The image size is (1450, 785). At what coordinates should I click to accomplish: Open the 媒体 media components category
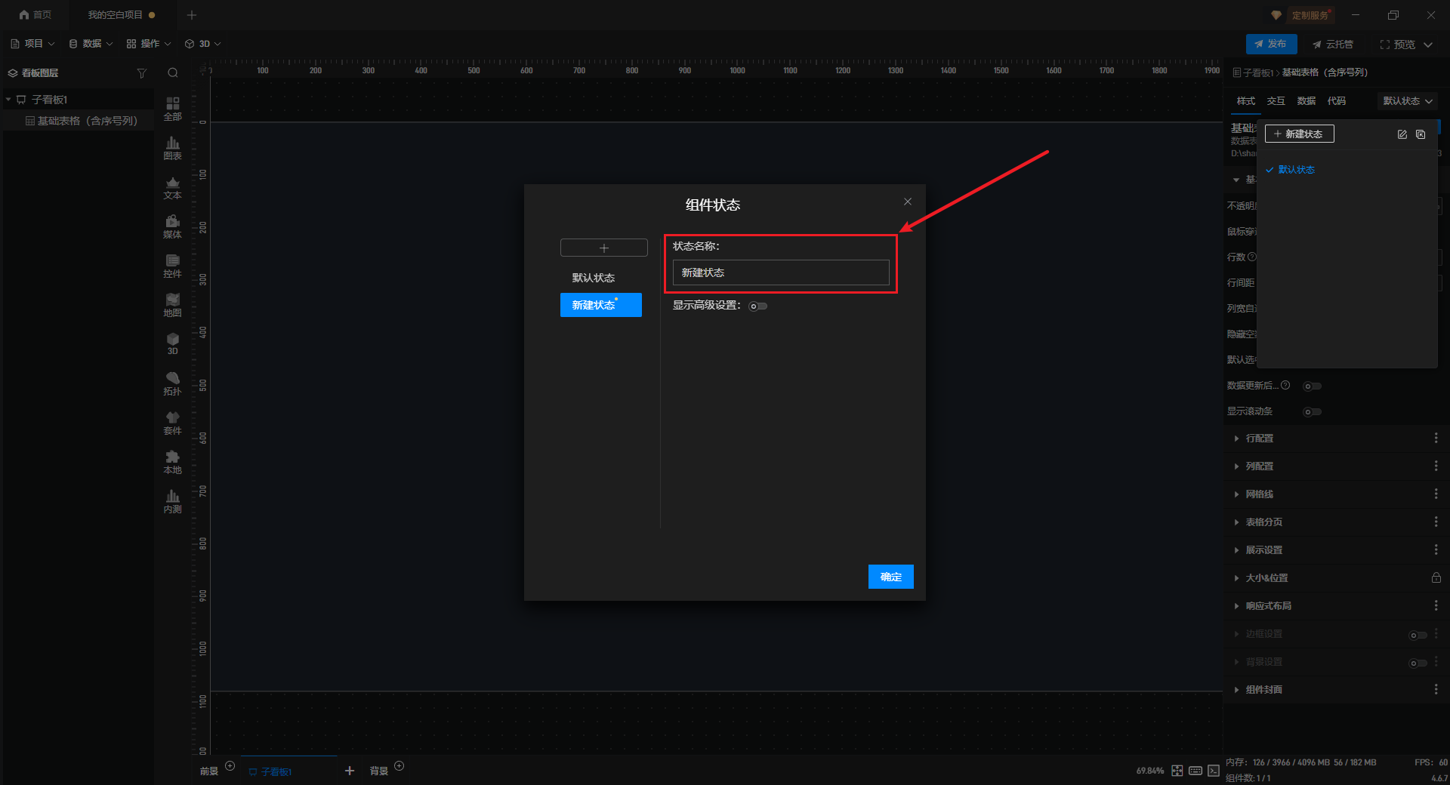[x=172, y=226]
